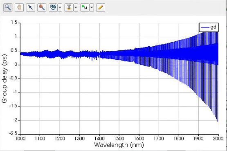Open PNG export options dropdown arrow

(x=60, y=7)
